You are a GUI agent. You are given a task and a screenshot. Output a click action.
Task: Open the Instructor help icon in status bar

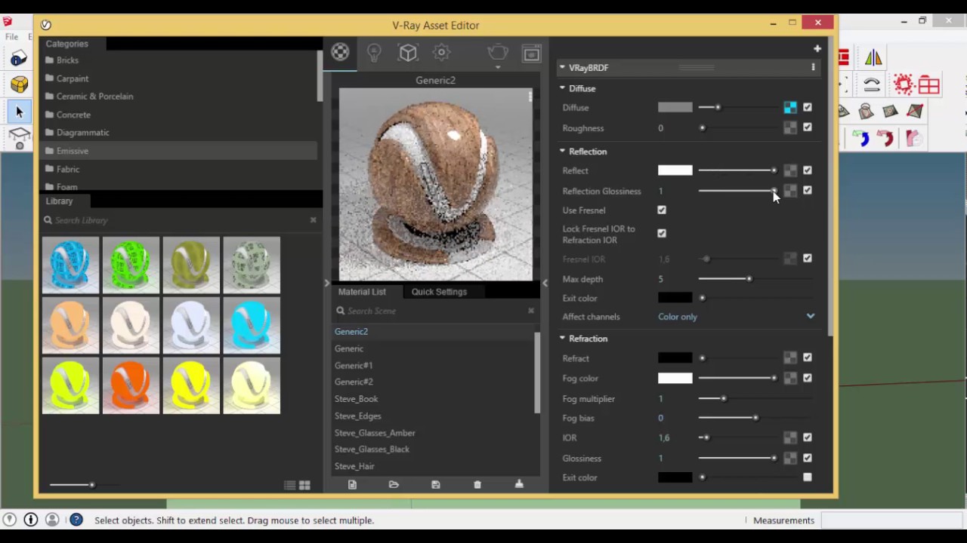coord(76,520)
